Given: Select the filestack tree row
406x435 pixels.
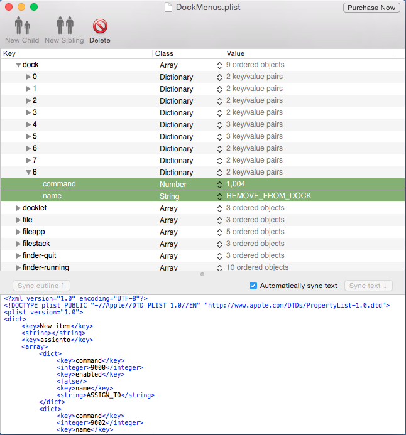Looking at the screenshot, I should pos(36,244).
